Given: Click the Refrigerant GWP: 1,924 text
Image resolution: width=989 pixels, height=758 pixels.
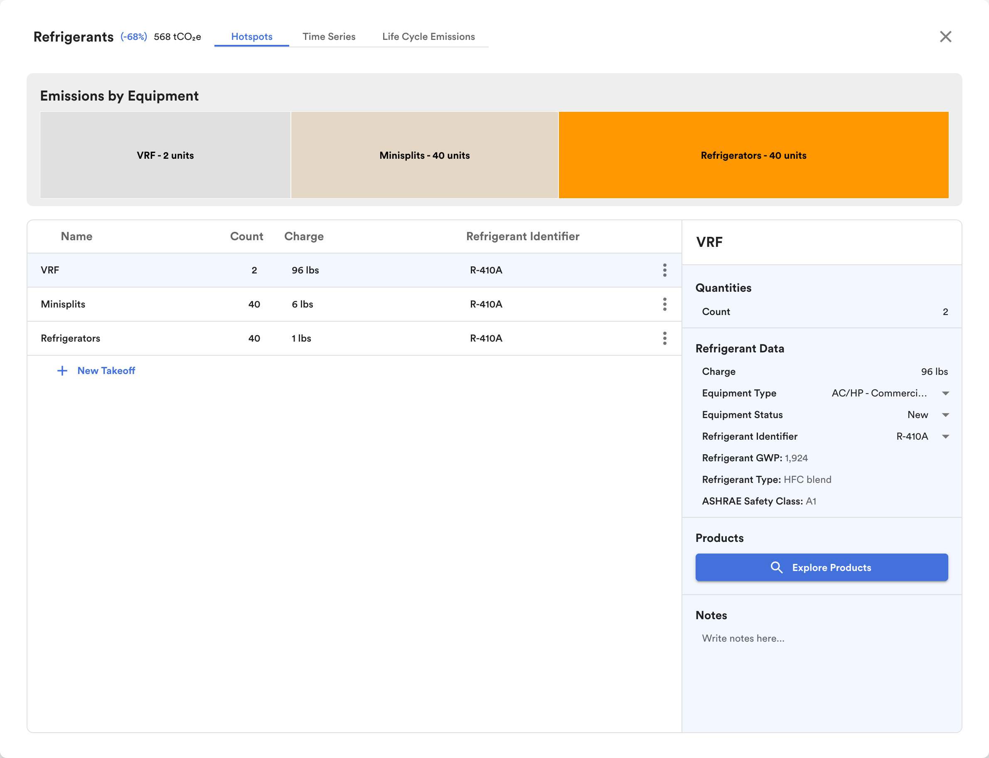Looking at the screenshot, I should (x=755, y=458).
